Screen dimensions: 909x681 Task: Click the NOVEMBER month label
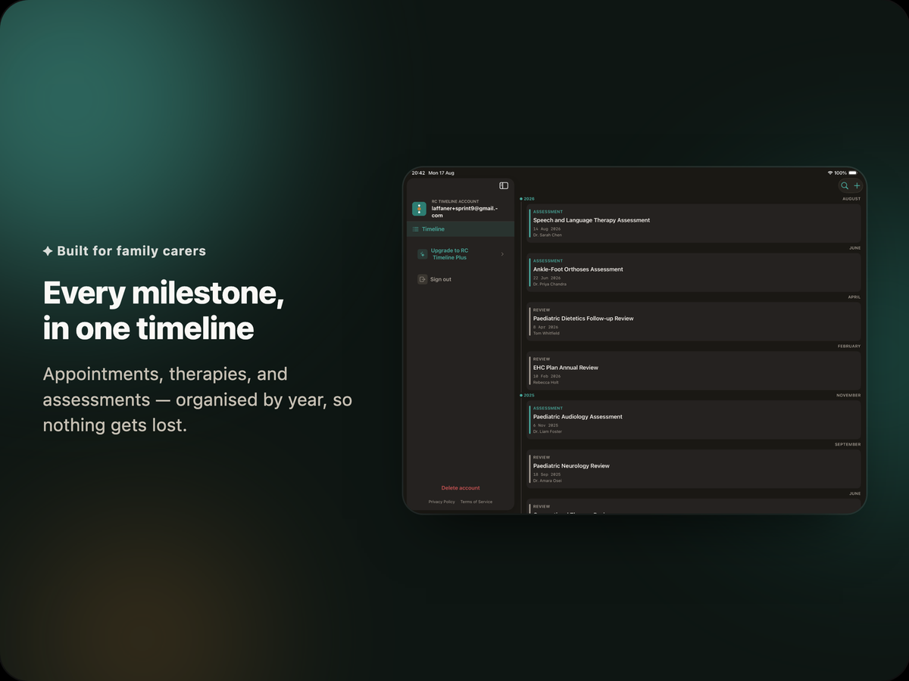pyautogui.click(x=848, y=395)
